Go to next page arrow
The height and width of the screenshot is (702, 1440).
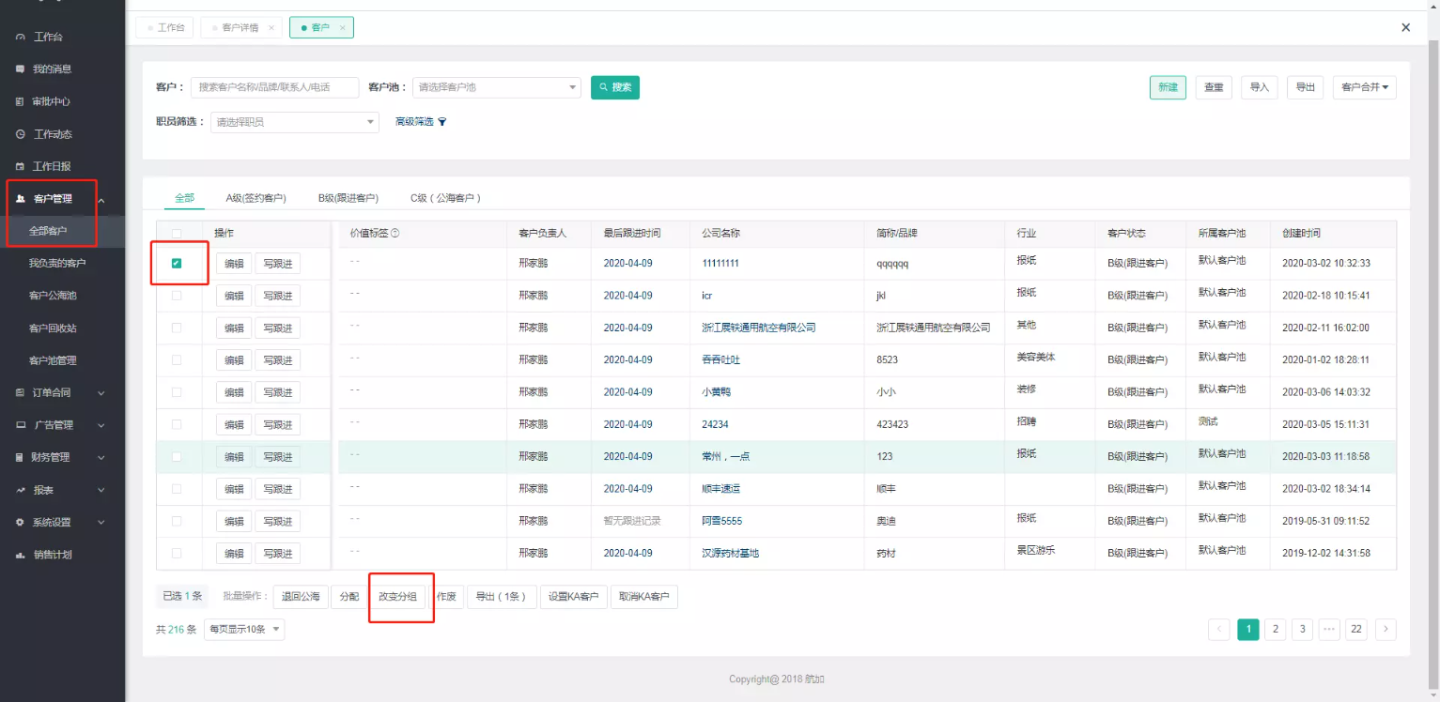pyautogui.click(x=1385, y=630)
